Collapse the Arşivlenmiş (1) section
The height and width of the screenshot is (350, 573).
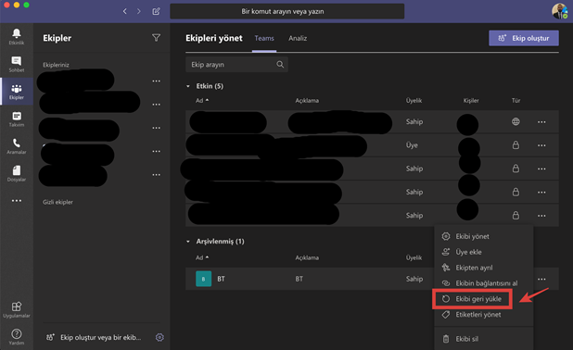click(188, 242)
